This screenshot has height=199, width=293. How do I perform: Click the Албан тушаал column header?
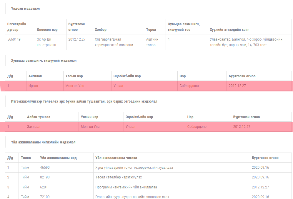(x=39, y=117)
